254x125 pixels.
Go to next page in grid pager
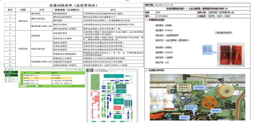tap(46, 86)
